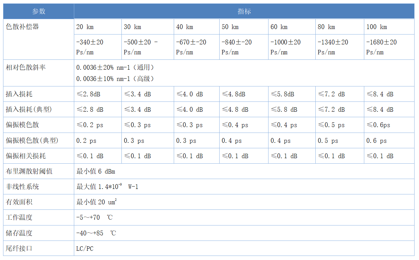419x260 pixels.
Task: Select the 偏振相关损耗 row label
Action: coord(26,156)
